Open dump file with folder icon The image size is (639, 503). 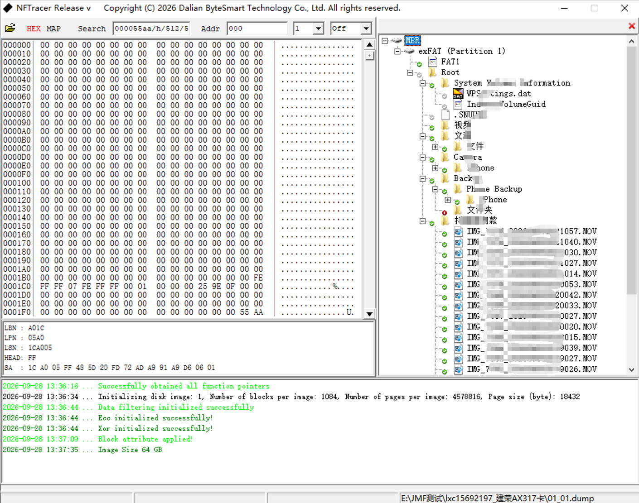pyautogui.click(x=10, y=28)
